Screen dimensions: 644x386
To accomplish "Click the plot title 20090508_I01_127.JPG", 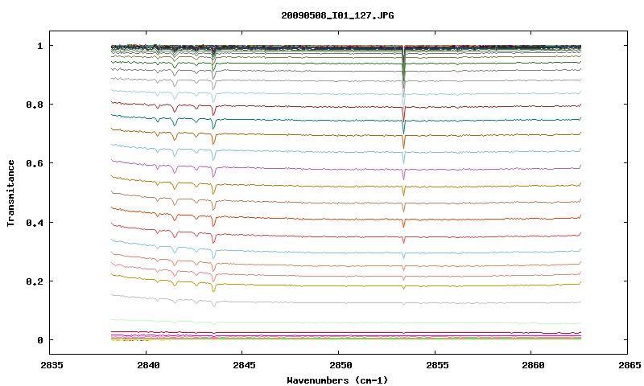I will (x=337, y=15).
